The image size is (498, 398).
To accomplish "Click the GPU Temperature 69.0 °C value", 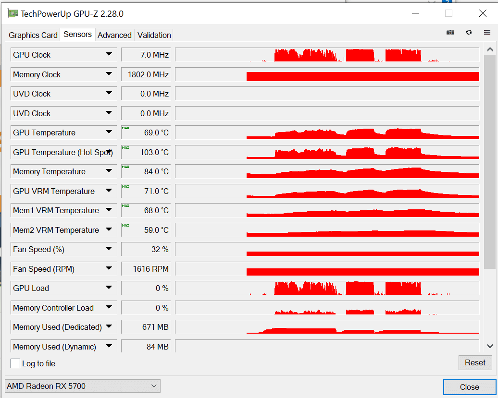I will pyautogui.click(x=146, y=133).
